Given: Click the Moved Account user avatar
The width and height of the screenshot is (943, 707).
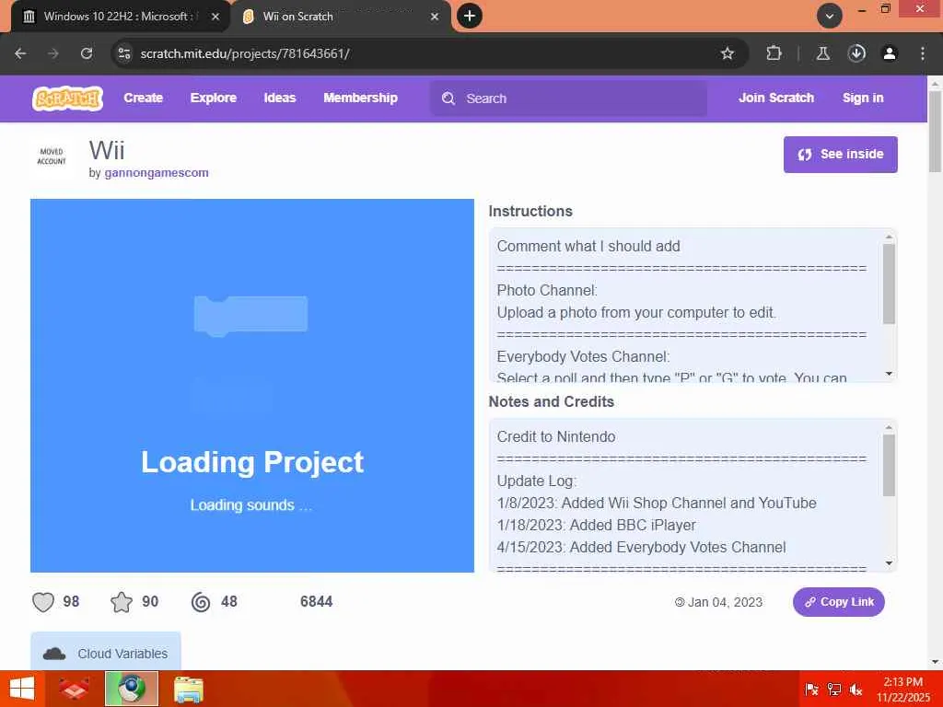Looking at the screenshot, I should pyautogui.click(x=52, y=156).
